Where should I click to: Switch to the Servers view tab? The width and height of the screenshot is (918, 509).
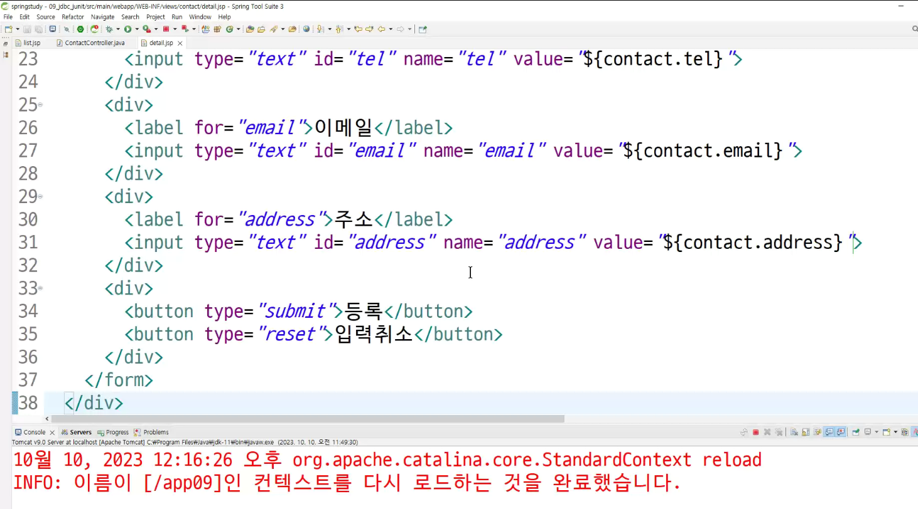click(77, 432)
